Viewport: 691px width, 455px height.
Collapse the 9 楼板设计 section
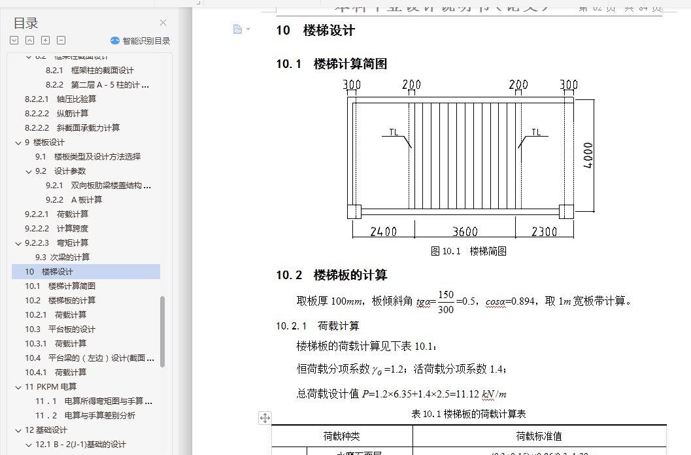pos(18,143)
